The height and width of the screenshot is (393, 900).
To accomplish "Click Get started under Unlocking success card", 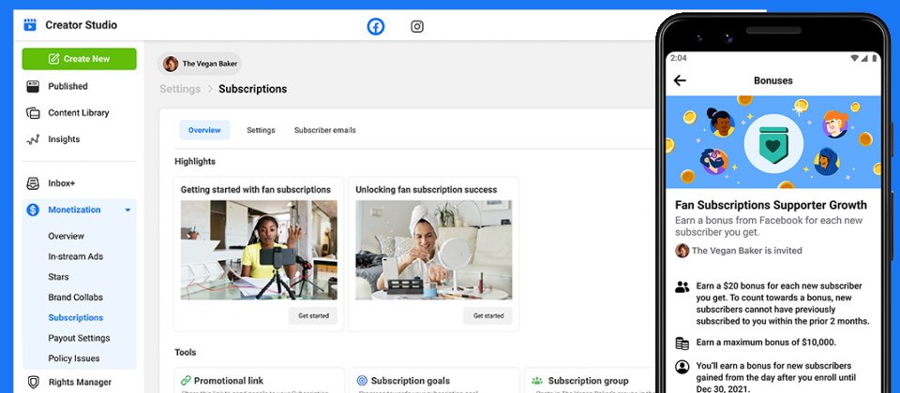I will [x=488, y=315].
